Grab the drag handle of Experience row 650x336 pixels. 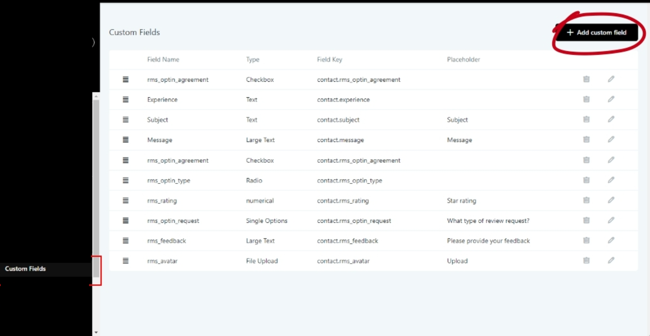pyautogui.click(x=126, y=99)
